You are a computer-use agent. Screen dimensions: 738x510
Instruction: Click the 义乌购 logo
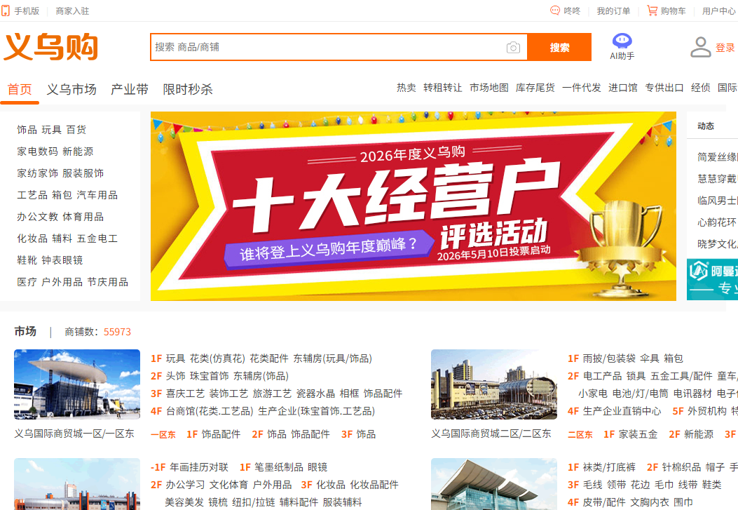pos(51,46)
